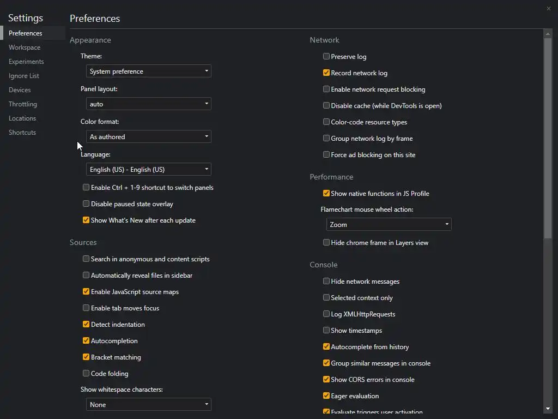Uncheck Record network log

(x=326, y=73)
